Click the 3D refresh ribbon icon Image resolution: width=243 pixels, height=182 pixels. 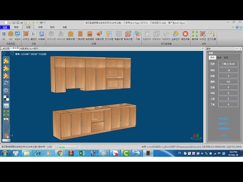42,35
